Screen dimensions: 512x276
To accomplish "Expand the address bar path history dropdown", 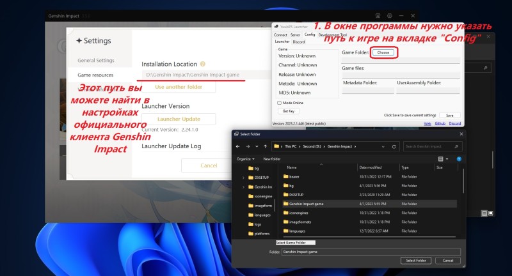I will point(384,146).
